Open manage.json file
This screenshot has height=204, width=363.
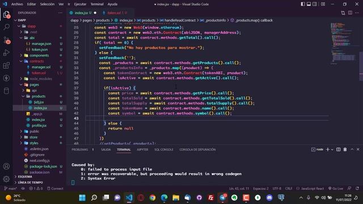(x=41, y=44)
